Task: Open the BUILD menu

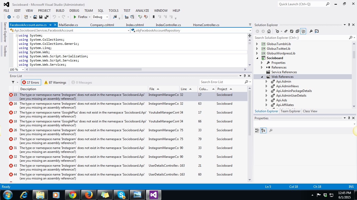Action: tap(60, 11)
